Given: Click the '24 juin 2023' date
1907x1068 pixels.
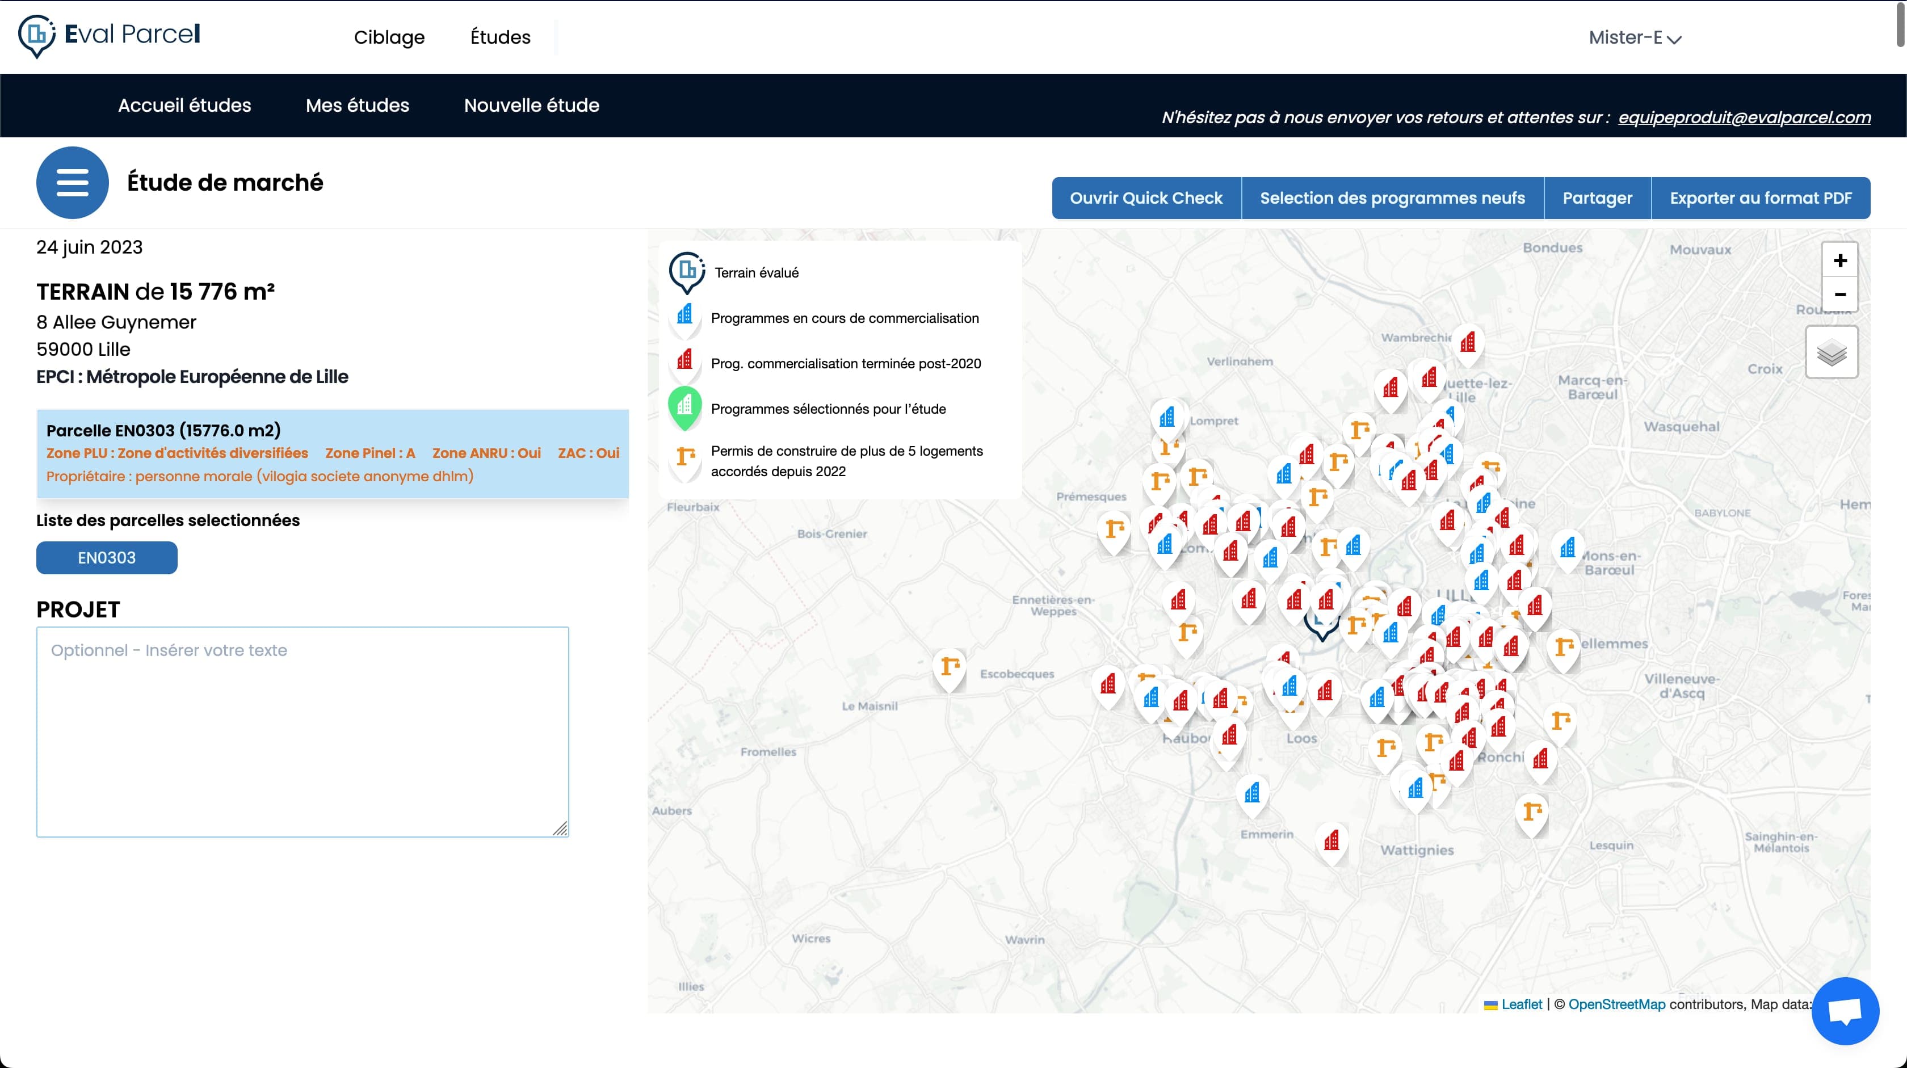Looking at the screenshot, I should click(90, 247).
